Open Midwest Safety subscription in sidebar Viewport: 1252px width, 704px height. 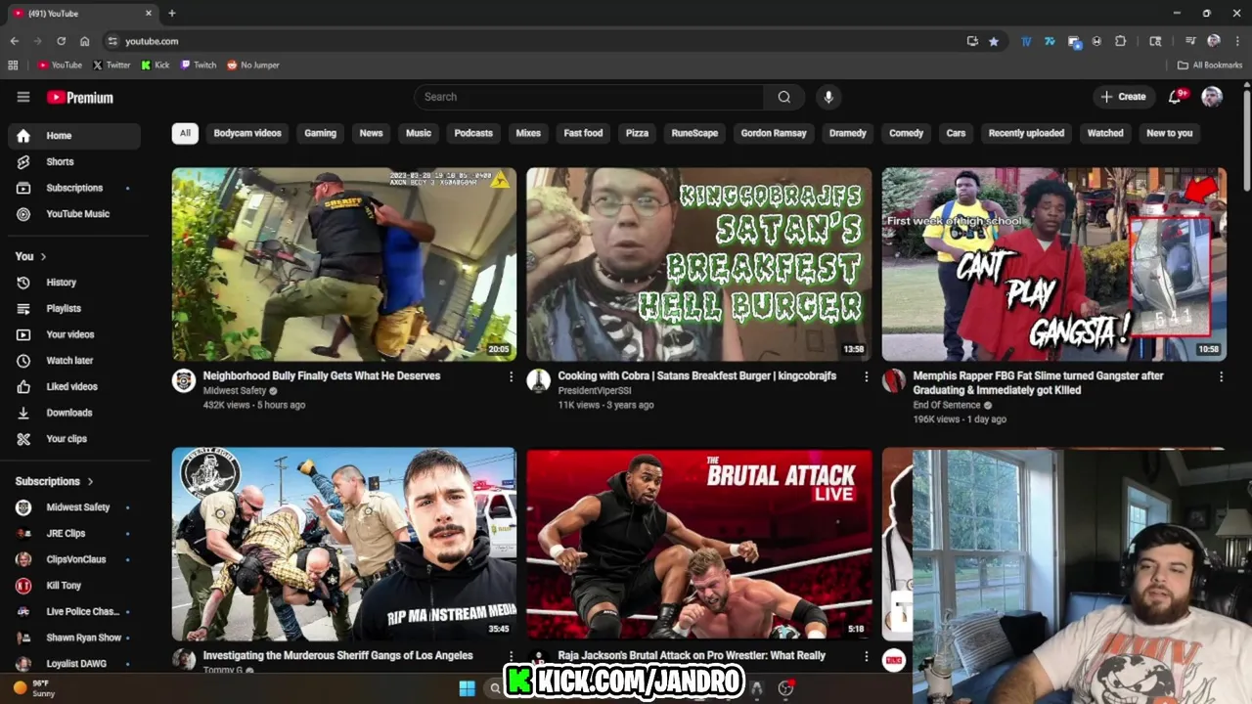(x=74, y=507)
